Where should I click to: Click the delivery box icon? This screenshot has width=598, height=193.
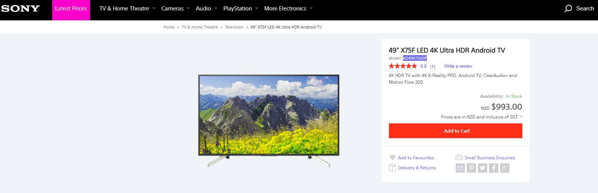click(392, 168)
